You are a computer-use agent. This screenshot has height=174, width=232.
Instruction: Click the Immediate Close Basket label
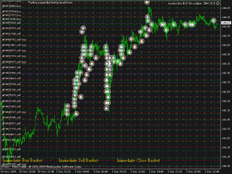pos(138,160)
